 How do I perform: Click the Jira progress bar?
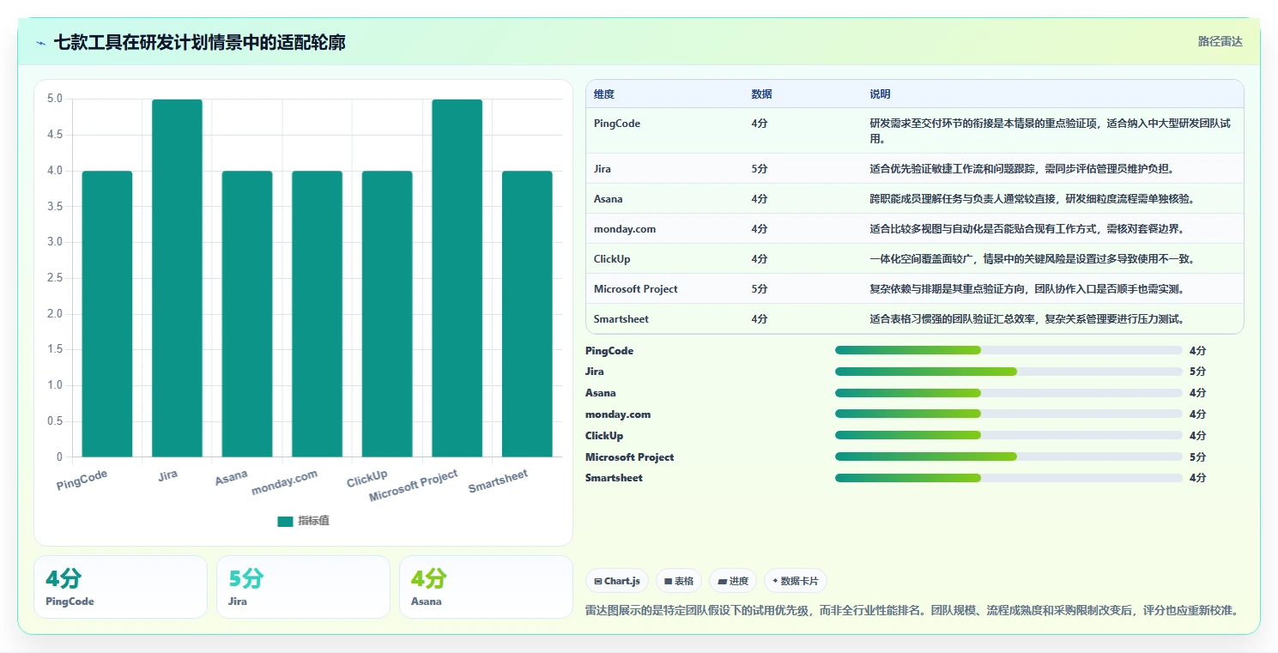[x=1008, y=372]
